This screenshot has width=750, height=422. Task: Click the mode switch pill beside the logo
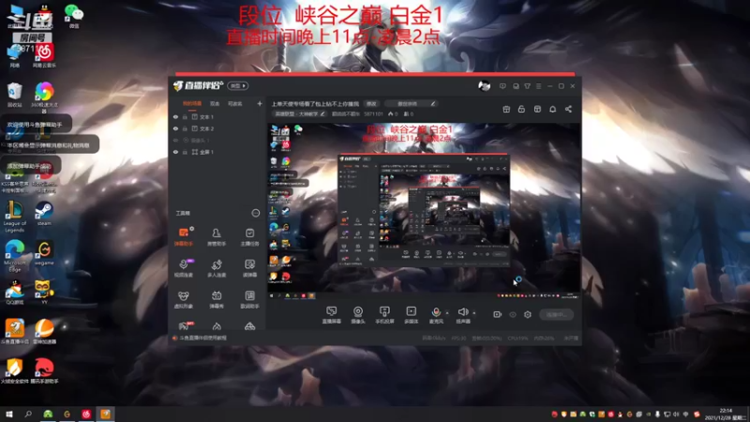pyautogui.click(x=238, y=85)
